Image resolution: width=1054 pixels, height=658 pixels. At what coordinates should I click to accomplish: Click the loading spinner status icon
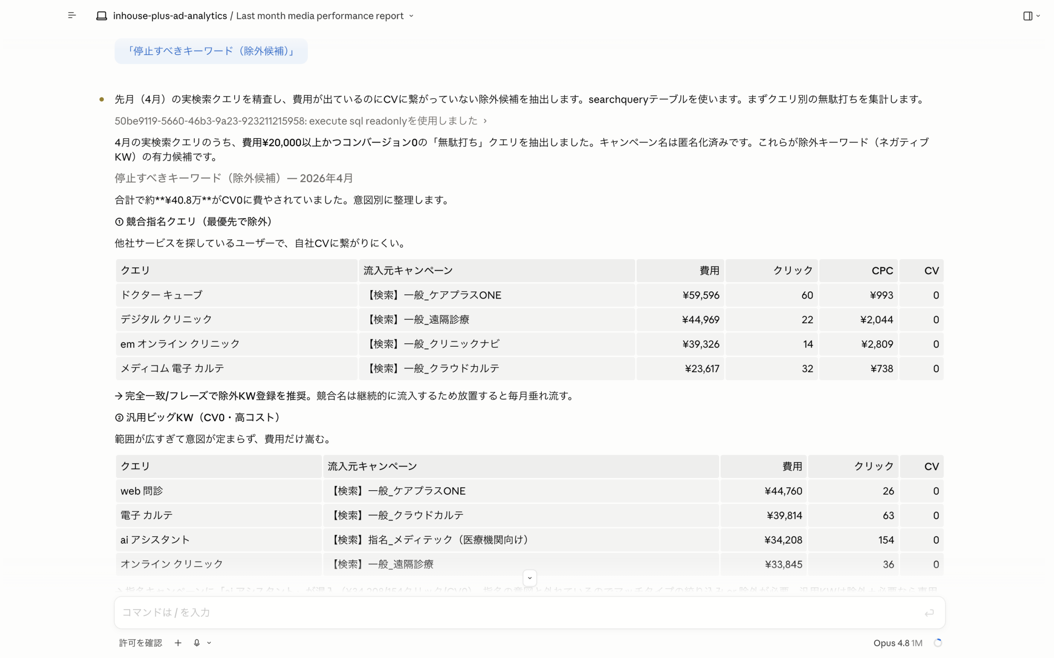click(x=938, y=643)
